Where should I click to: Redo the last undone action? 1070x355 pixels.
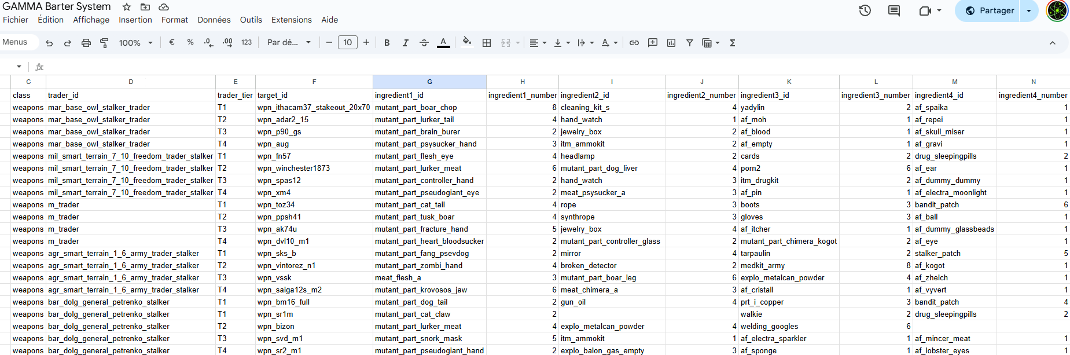(x=68, y=43)
